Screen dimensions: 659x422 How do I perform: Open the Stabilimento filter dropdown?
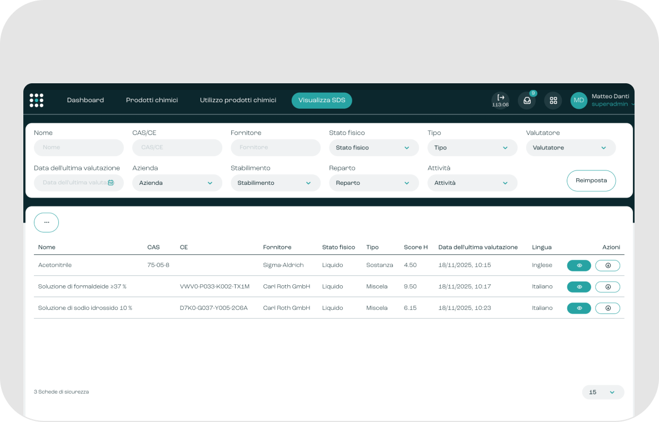pos(276,183)
